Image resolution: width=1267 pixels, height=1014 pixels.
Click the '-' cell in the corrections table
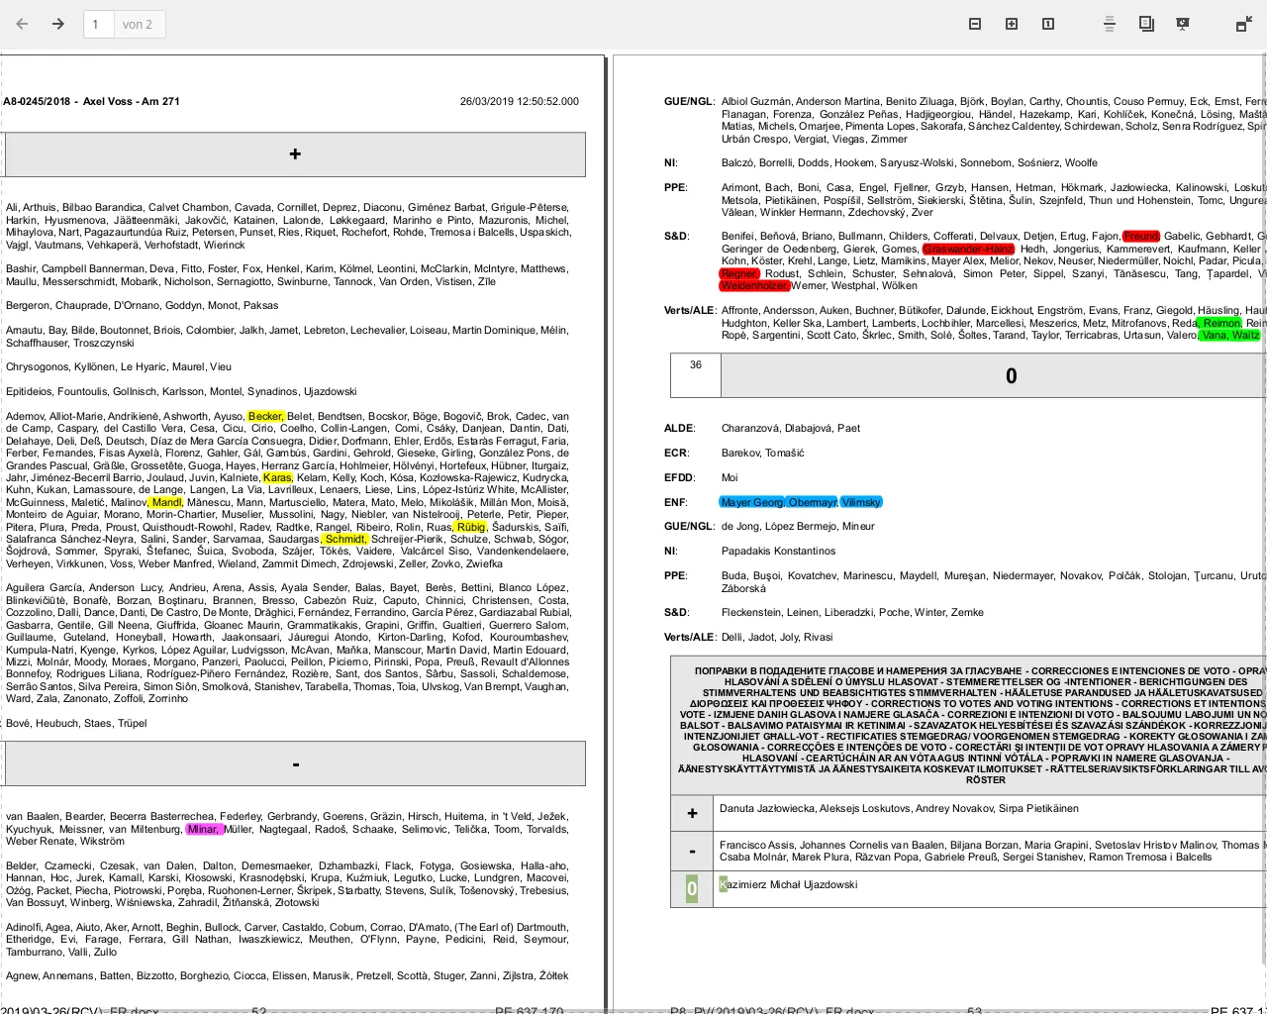[x=692, y=850]
